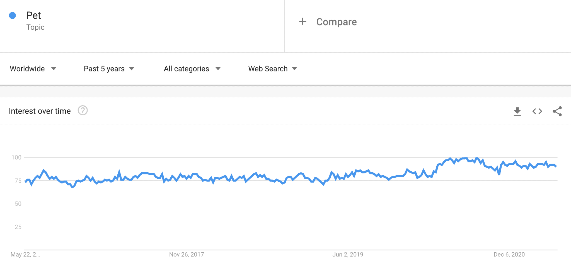Click the angle brackets icon in the chart header
This screenshot has height=261, width=571.
tap(537, 111)
